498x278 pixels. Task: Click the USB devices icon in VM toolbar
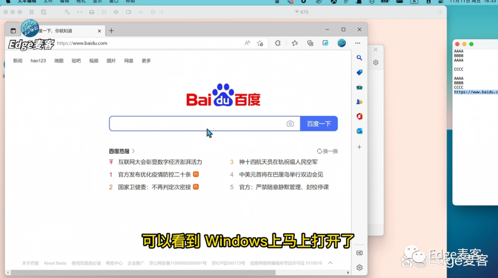tap(141, 12)
